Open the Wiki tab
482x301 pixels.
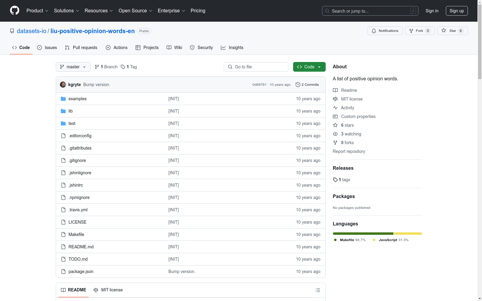174,48
